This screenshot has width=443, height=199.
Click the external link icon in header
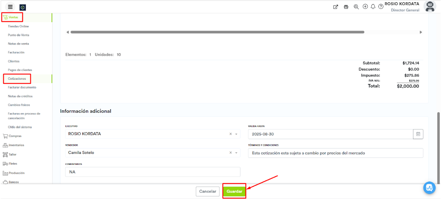(x=335, y=7)
